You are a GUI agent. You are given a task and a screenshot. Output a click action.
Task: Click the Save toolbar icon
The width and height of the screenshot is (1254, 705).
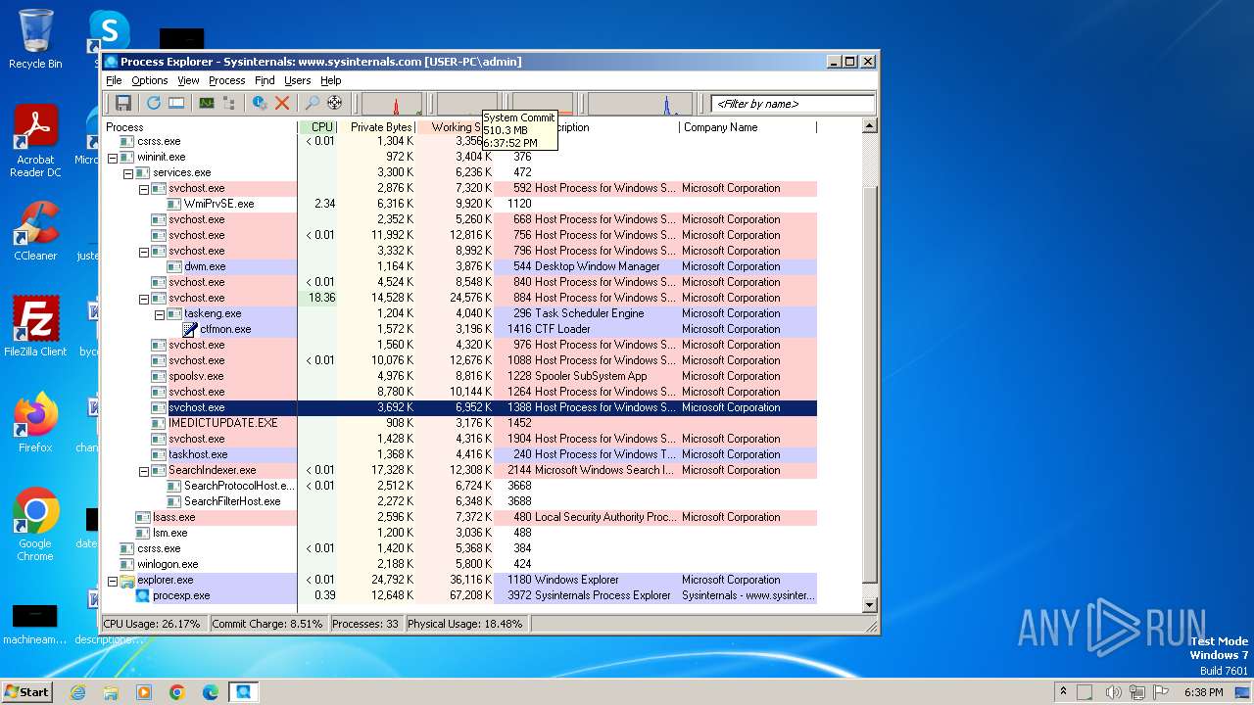[x=123, y=103]
